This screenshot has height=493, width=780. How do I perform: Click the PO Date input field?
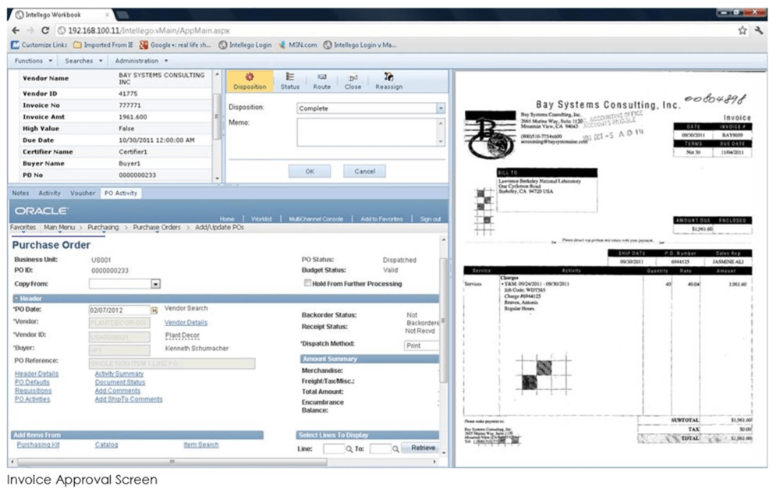coord(119,310)
